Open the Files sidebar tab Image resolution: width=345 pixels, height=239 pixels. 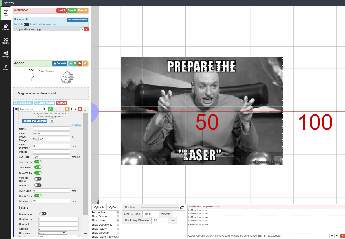click(6, 13)
